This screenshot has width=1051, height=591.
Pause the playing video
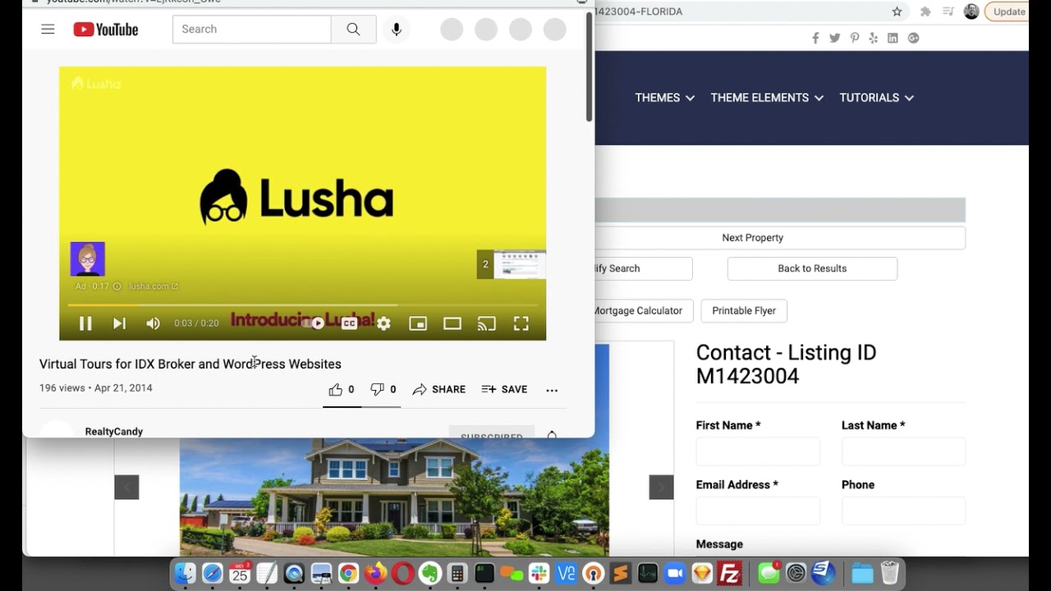point(85,323)
